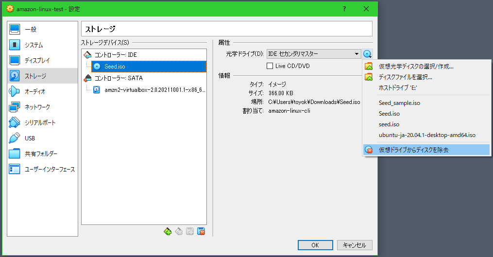Open the システム settings category
Screen dimensions: 493x257
pos(42,45)
